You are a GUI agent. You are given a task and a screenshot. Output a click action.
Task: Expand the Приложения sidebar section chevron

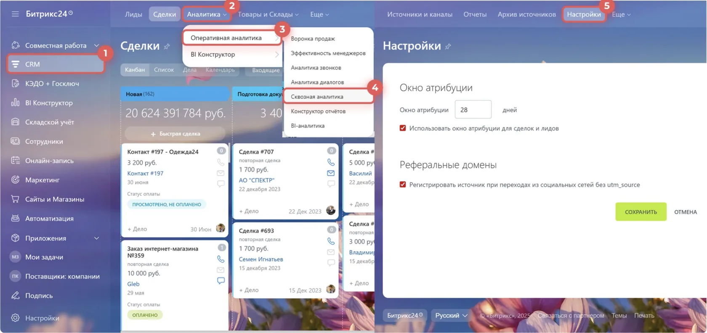pyautogui.click(x=96, y=238)
